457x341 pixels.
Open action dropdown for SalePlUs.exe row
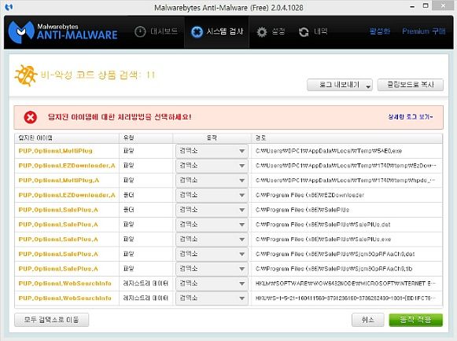pyautogui.click(x=212, y=240)
